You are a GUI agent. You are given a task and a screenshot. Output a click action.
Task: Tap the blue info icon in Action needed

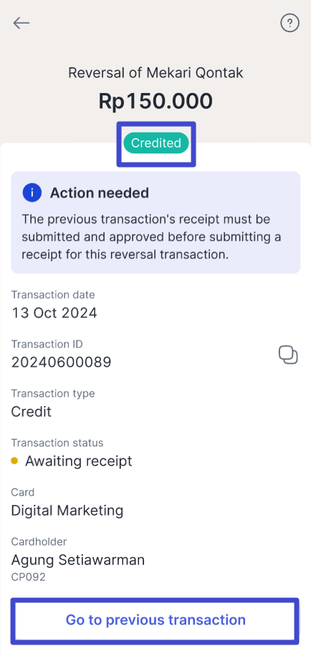32,193
